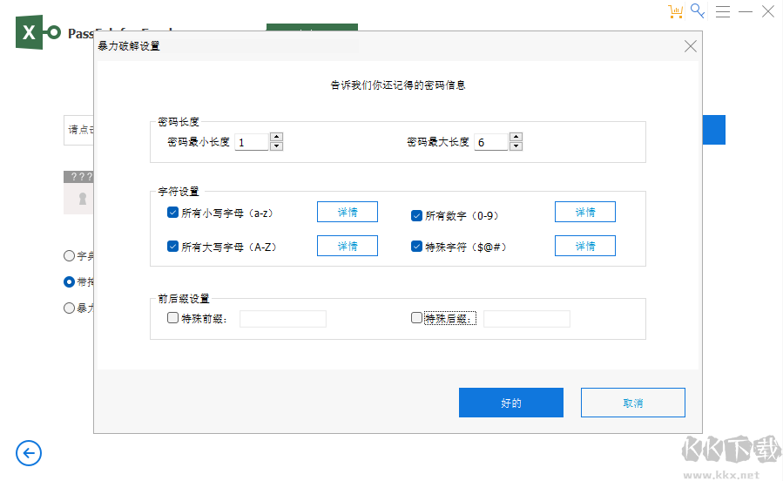This screenshot has width=783, height=481.
Task: Click the 密码长度 group label
Action: pyautogui.click(x=179, y=122)
